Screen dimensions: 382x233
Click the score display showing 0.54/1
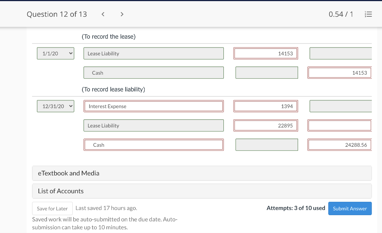coord(341,14)
